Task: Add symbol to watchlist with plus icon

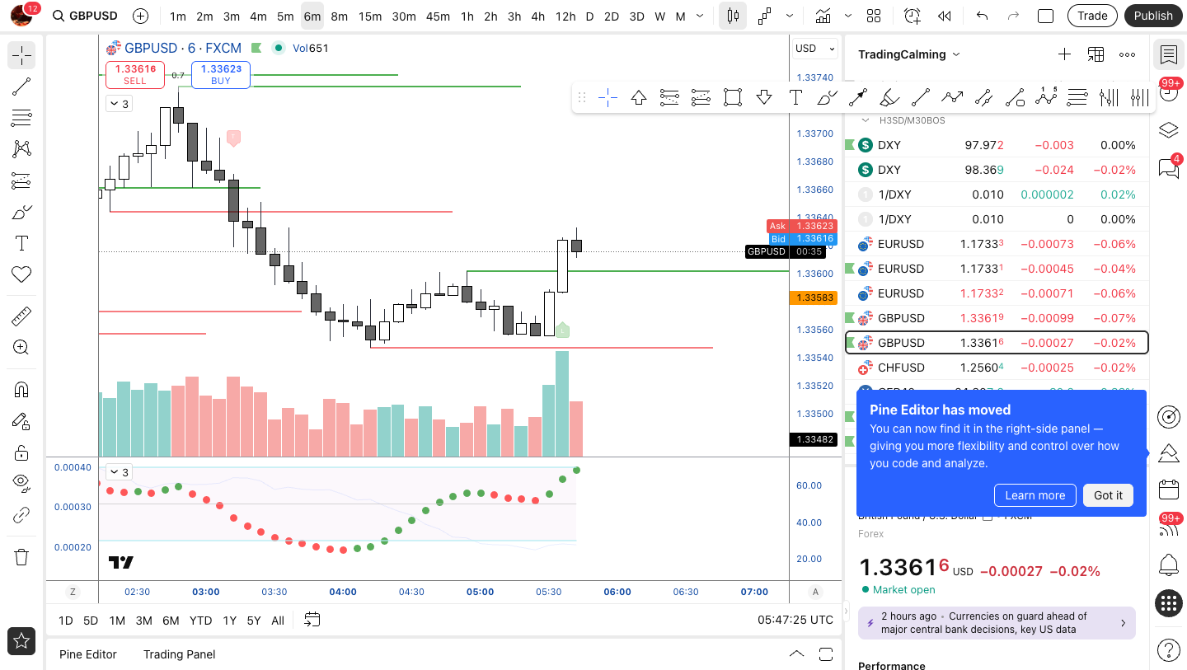Action: pyautogui.click(x=1064, y=54)
